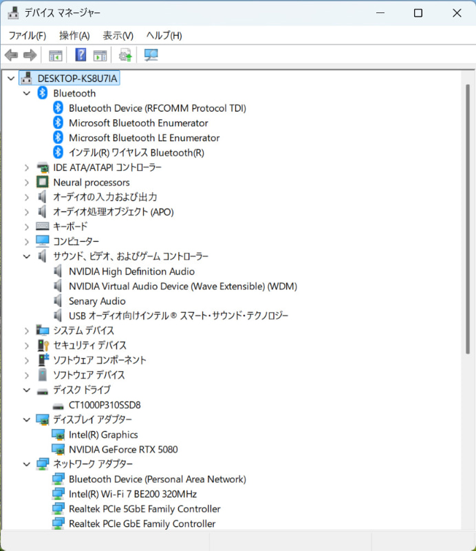Click the セキュリティ デバイス key icon
This screenshot has height=551, width=476.
43,346
